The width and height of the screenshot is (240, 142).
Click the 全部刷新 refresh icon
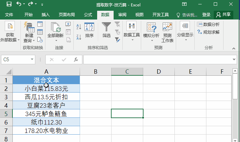55,27
